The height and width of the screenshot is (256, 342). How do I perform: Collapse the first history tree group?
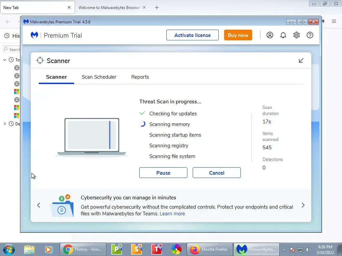point(5,60)
